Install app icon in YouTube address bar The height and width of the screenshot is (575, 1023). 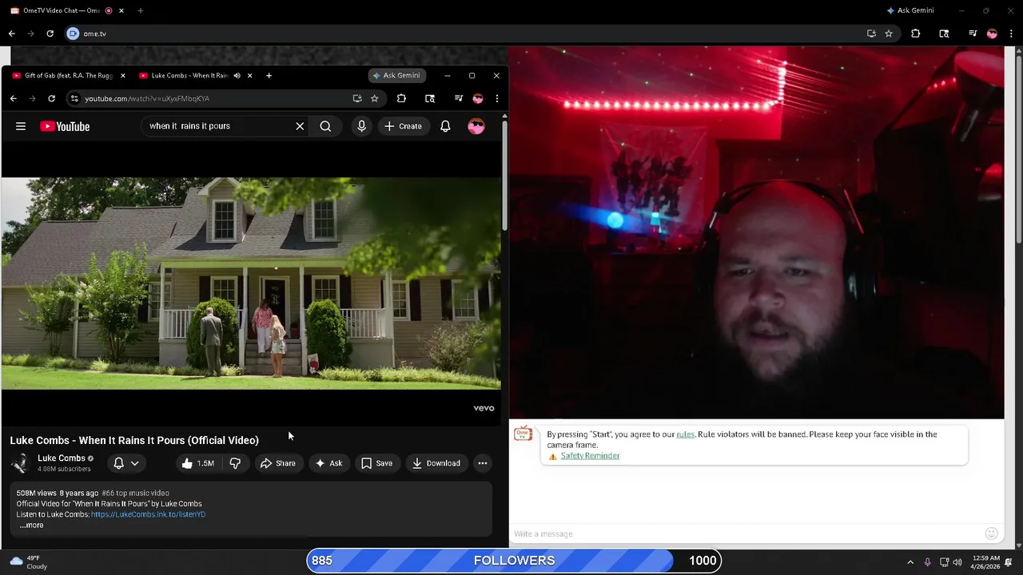tap(357, 98)
